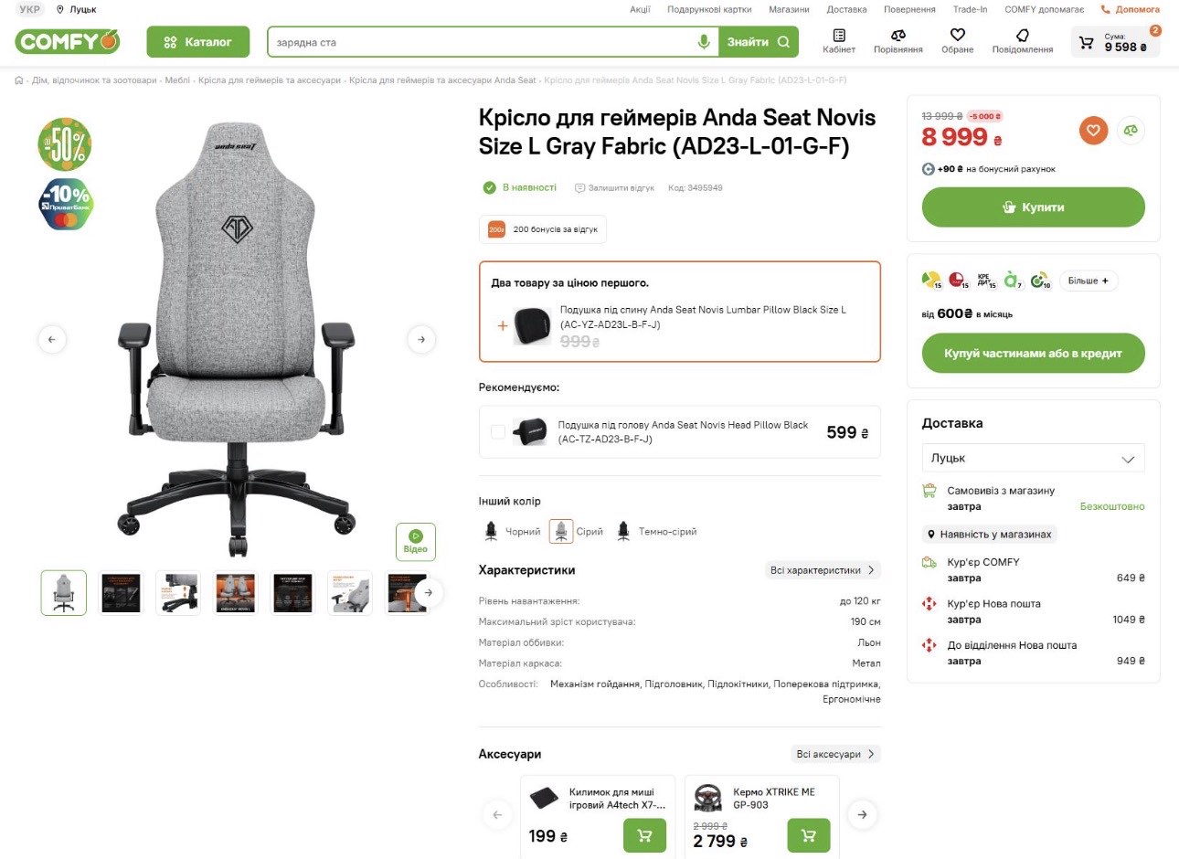Click the green Купити button
Image resolution: width=1179 pixels, height=859 pixels.
(x=1033, y=207)
